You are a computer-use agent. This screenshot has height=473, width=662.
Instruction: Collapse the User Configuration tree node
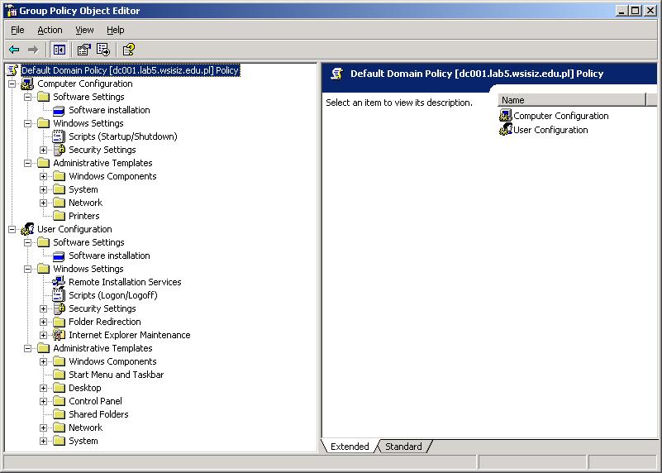coord(12,229)
